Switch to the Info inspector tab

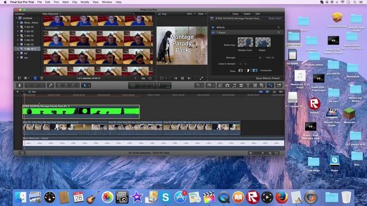[257, 14]
